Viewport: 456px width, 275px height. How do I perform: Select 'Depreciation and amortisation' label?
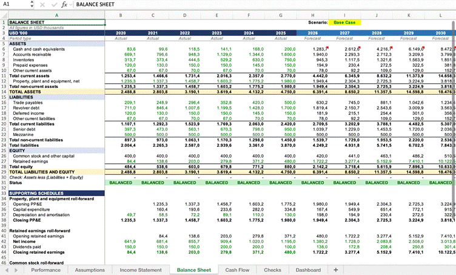tap(41, 215)
